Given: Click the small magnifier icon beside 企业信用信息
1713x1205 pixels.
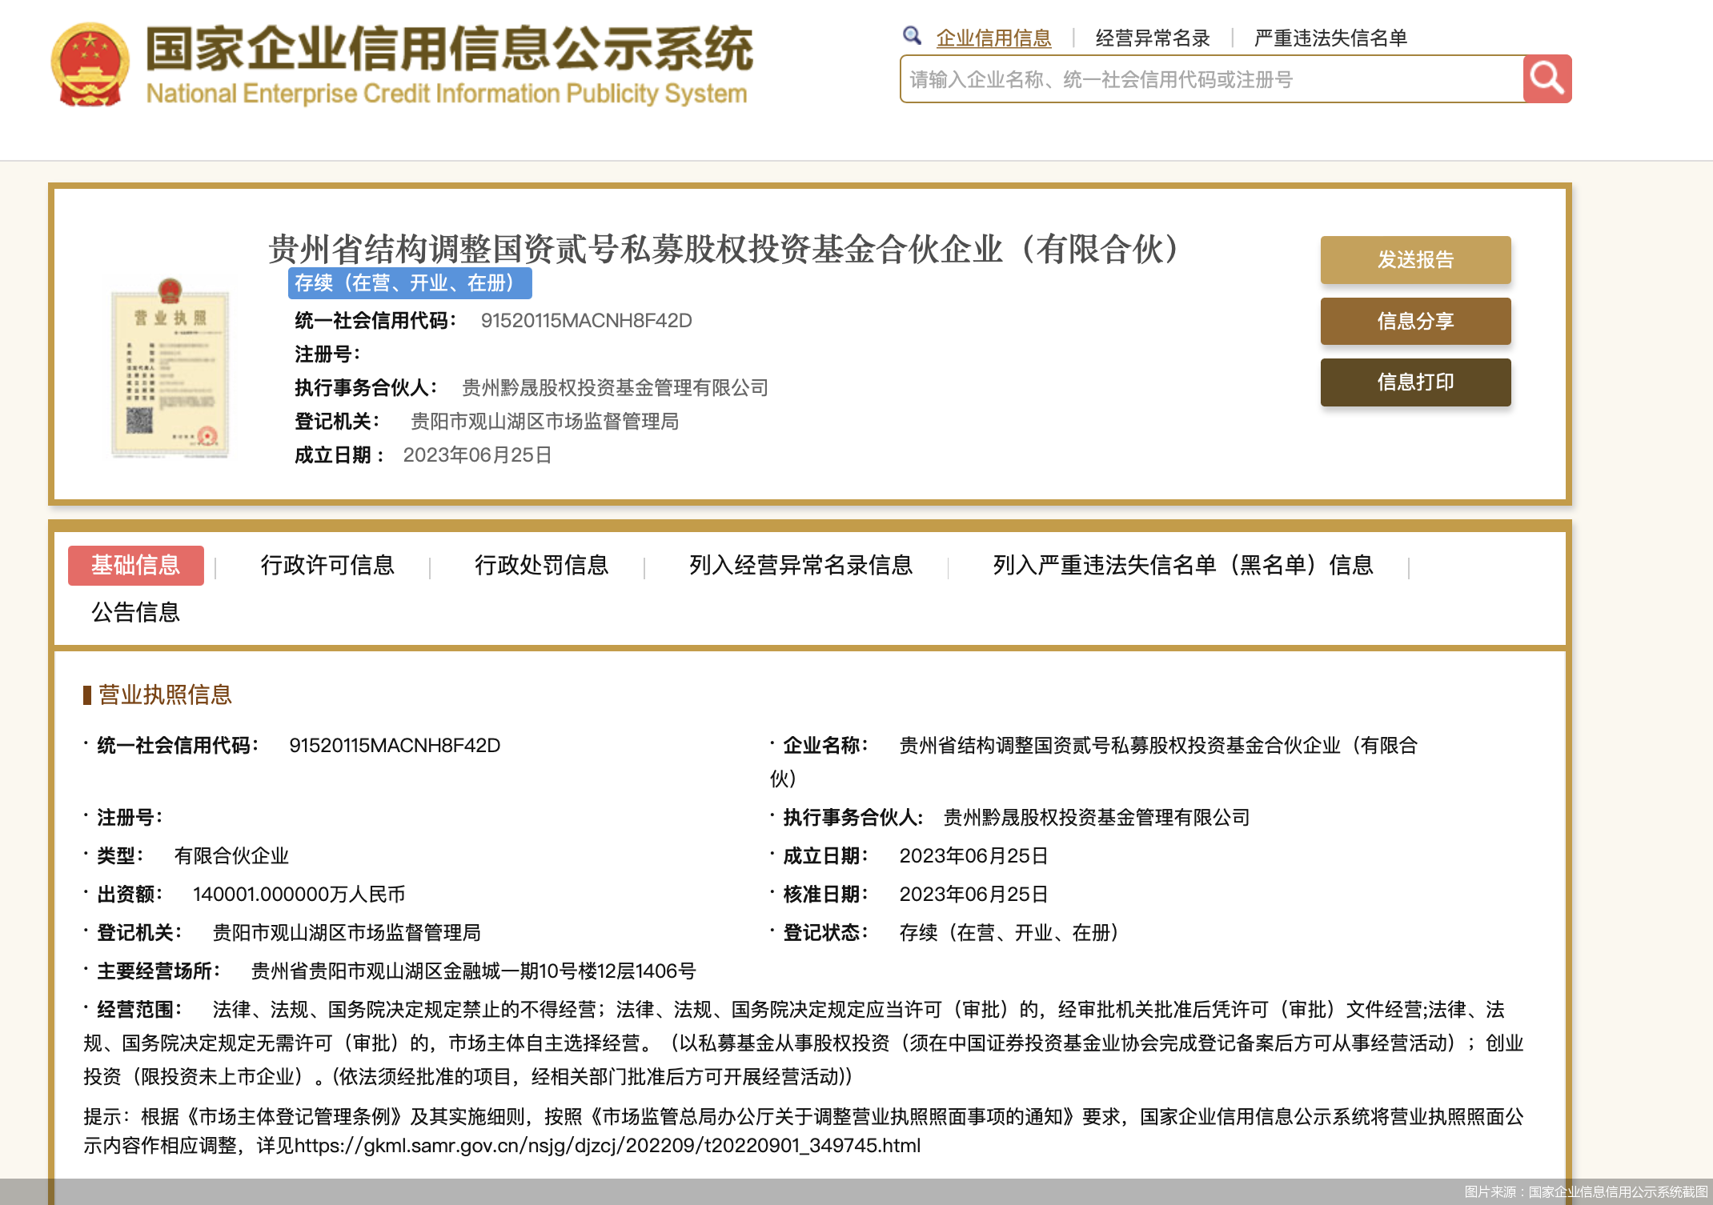Looking at the screenshot, I should coord(912,36).
